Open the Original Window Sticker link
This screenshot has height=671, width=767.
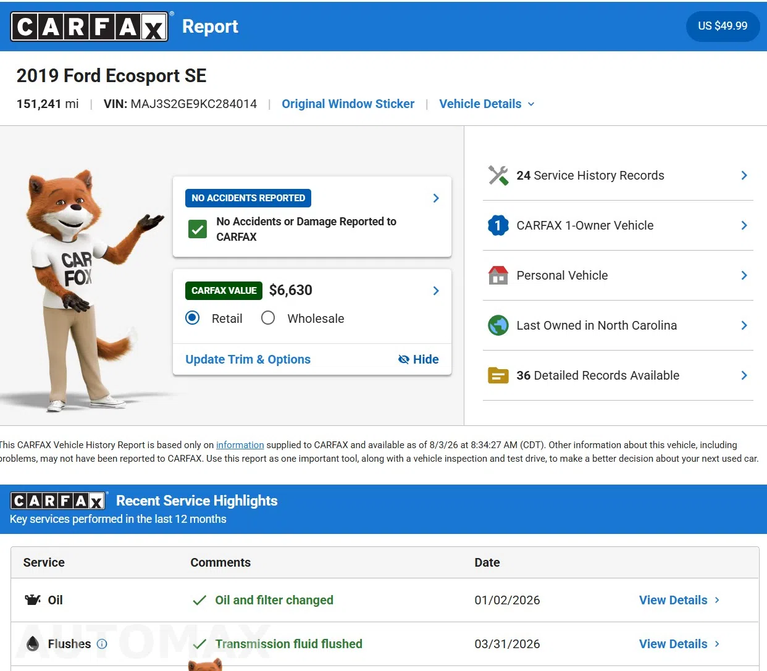point(348,104)
